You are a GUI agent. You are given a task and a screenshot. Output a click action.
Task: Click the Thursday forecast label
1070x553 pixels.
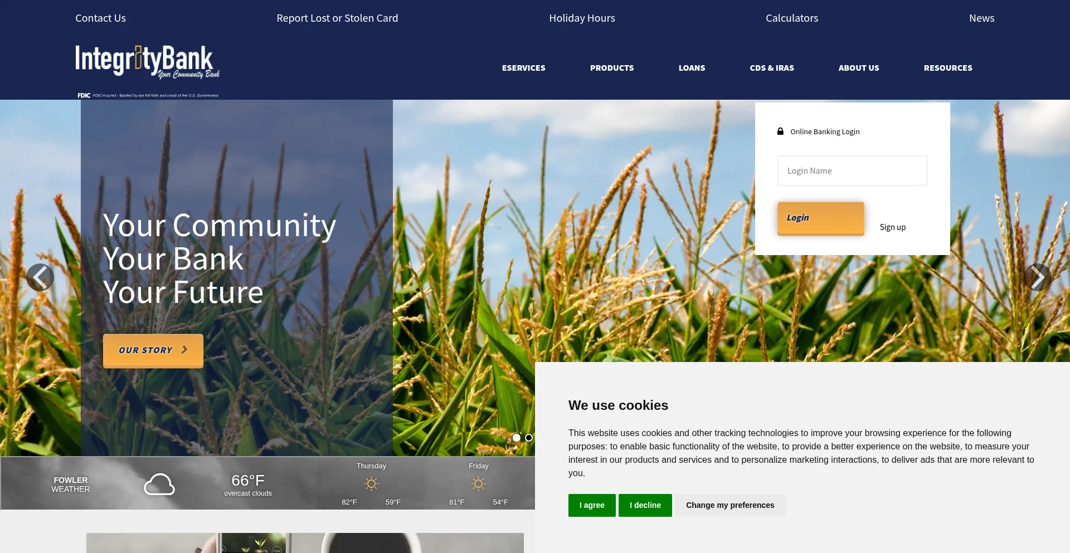371,466
